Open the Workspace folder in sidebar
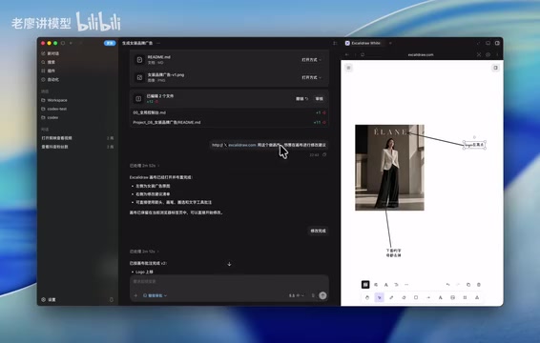 (x=57, y=100)
